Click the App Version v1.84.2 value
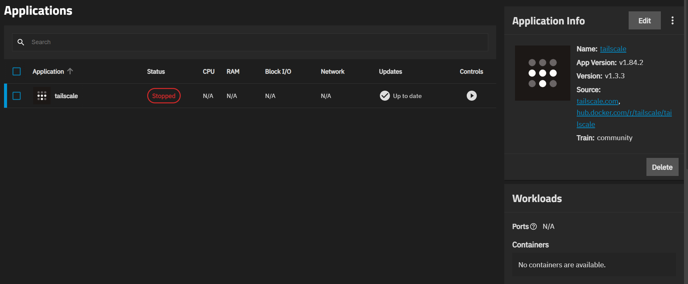The width and height of the screenshot is (688, 284). pos(631,63)
